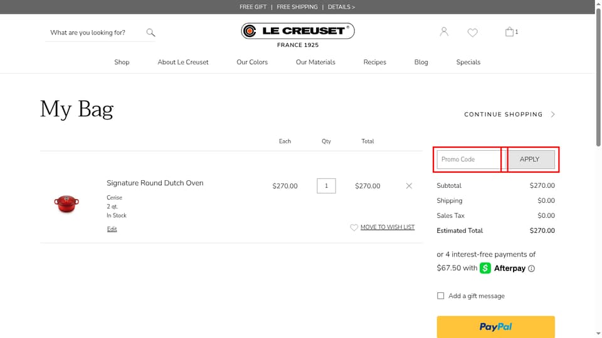The height and width of the screenshot is (338, 602).
Task: Open the Signature Round Dutch Oven product link
Action: [155, 183]
